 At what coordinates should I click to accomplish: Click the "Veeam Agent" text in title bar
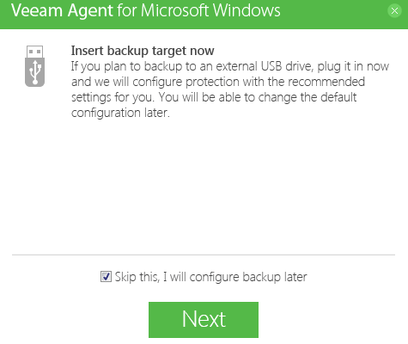[x=62, y=10]
